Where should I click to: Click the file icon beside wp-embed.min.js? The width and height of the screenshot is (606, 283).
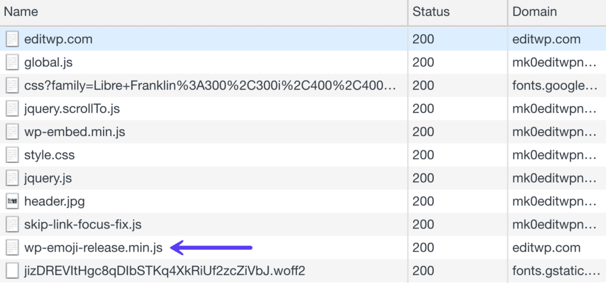tap(12, 132)
